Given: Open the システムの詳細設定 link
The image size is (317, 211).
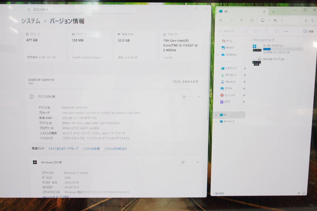Looking at the screenshot, I should pos(115,148).
